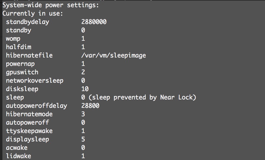
Task: Click the disksleep setting name
Action: (x=22, y=89)
